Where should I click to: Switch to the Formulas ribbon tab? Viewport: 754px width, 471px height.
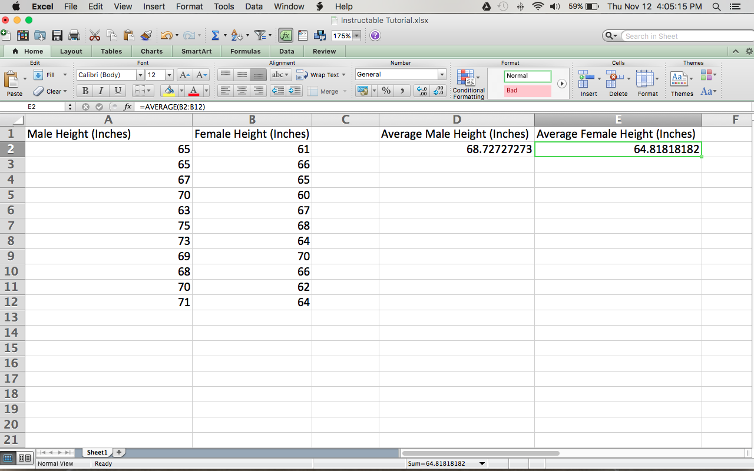pos(246,51)
